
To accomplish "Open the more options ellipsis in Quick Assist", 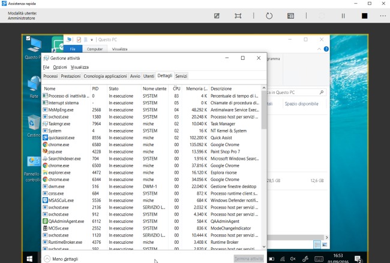I will point(383,16).
